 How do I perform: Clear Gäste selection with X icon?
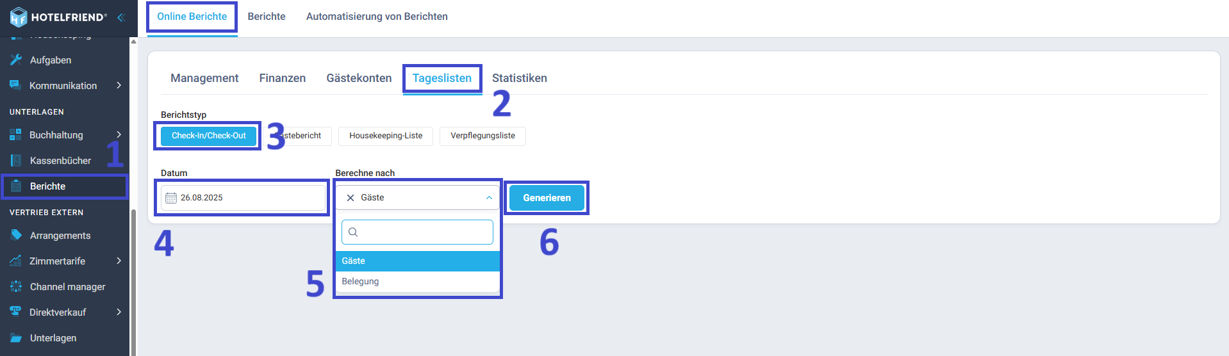(x=351, y=198)
